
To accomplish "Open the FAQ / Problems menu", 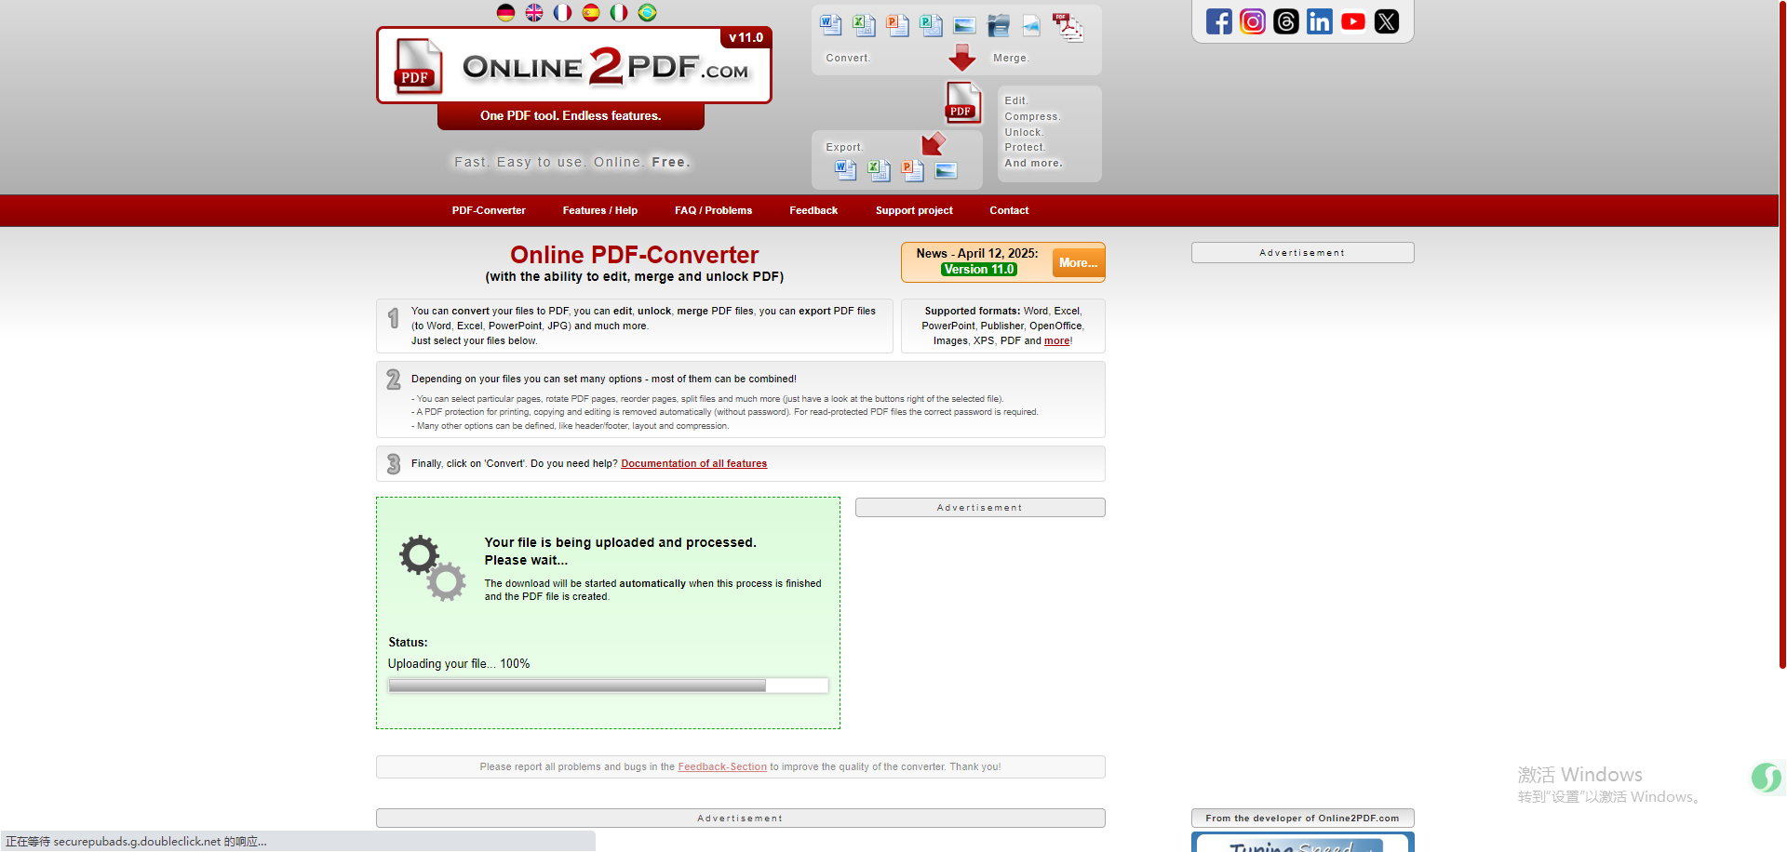I will pos(714,210).
